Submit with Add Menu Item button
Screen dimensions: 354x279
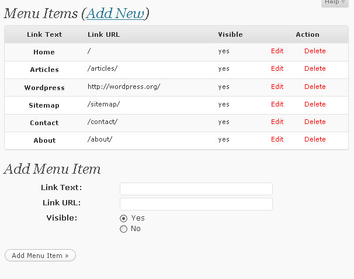40,256
